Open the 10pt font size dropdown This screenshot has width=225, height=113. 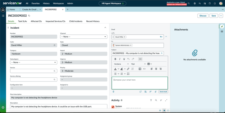pos(138,64)
